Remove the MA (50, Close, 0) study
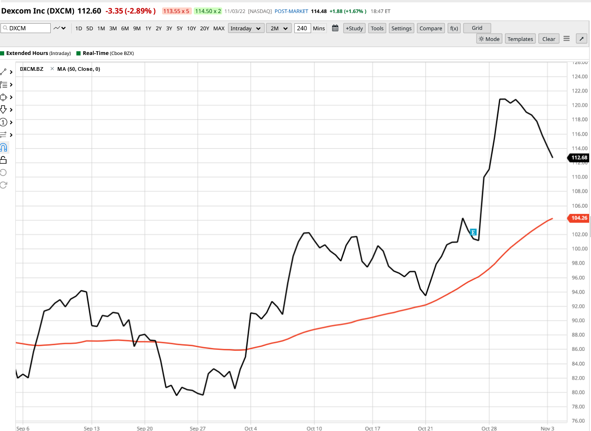Screen dimensions: 591x431 (x=52, y=69)
